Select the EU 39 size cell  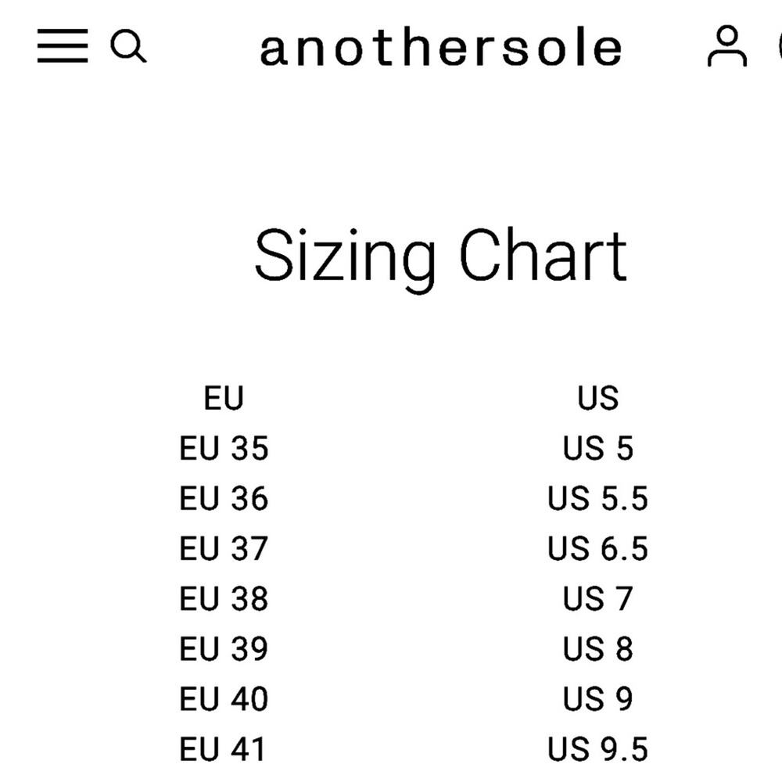click(x=224, y=649)
